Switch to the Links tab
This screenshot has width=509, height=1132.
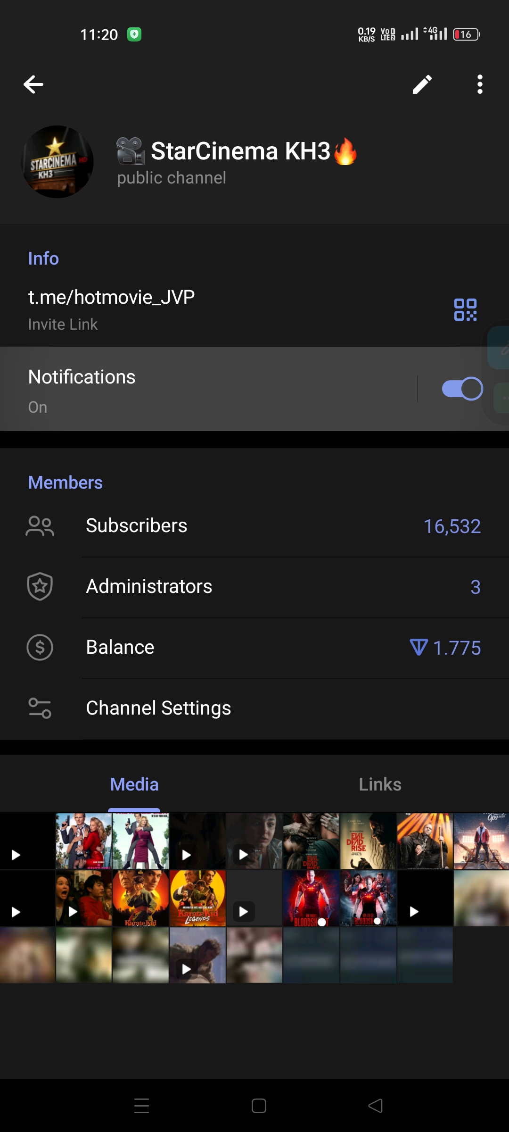[x=380, y=784]
